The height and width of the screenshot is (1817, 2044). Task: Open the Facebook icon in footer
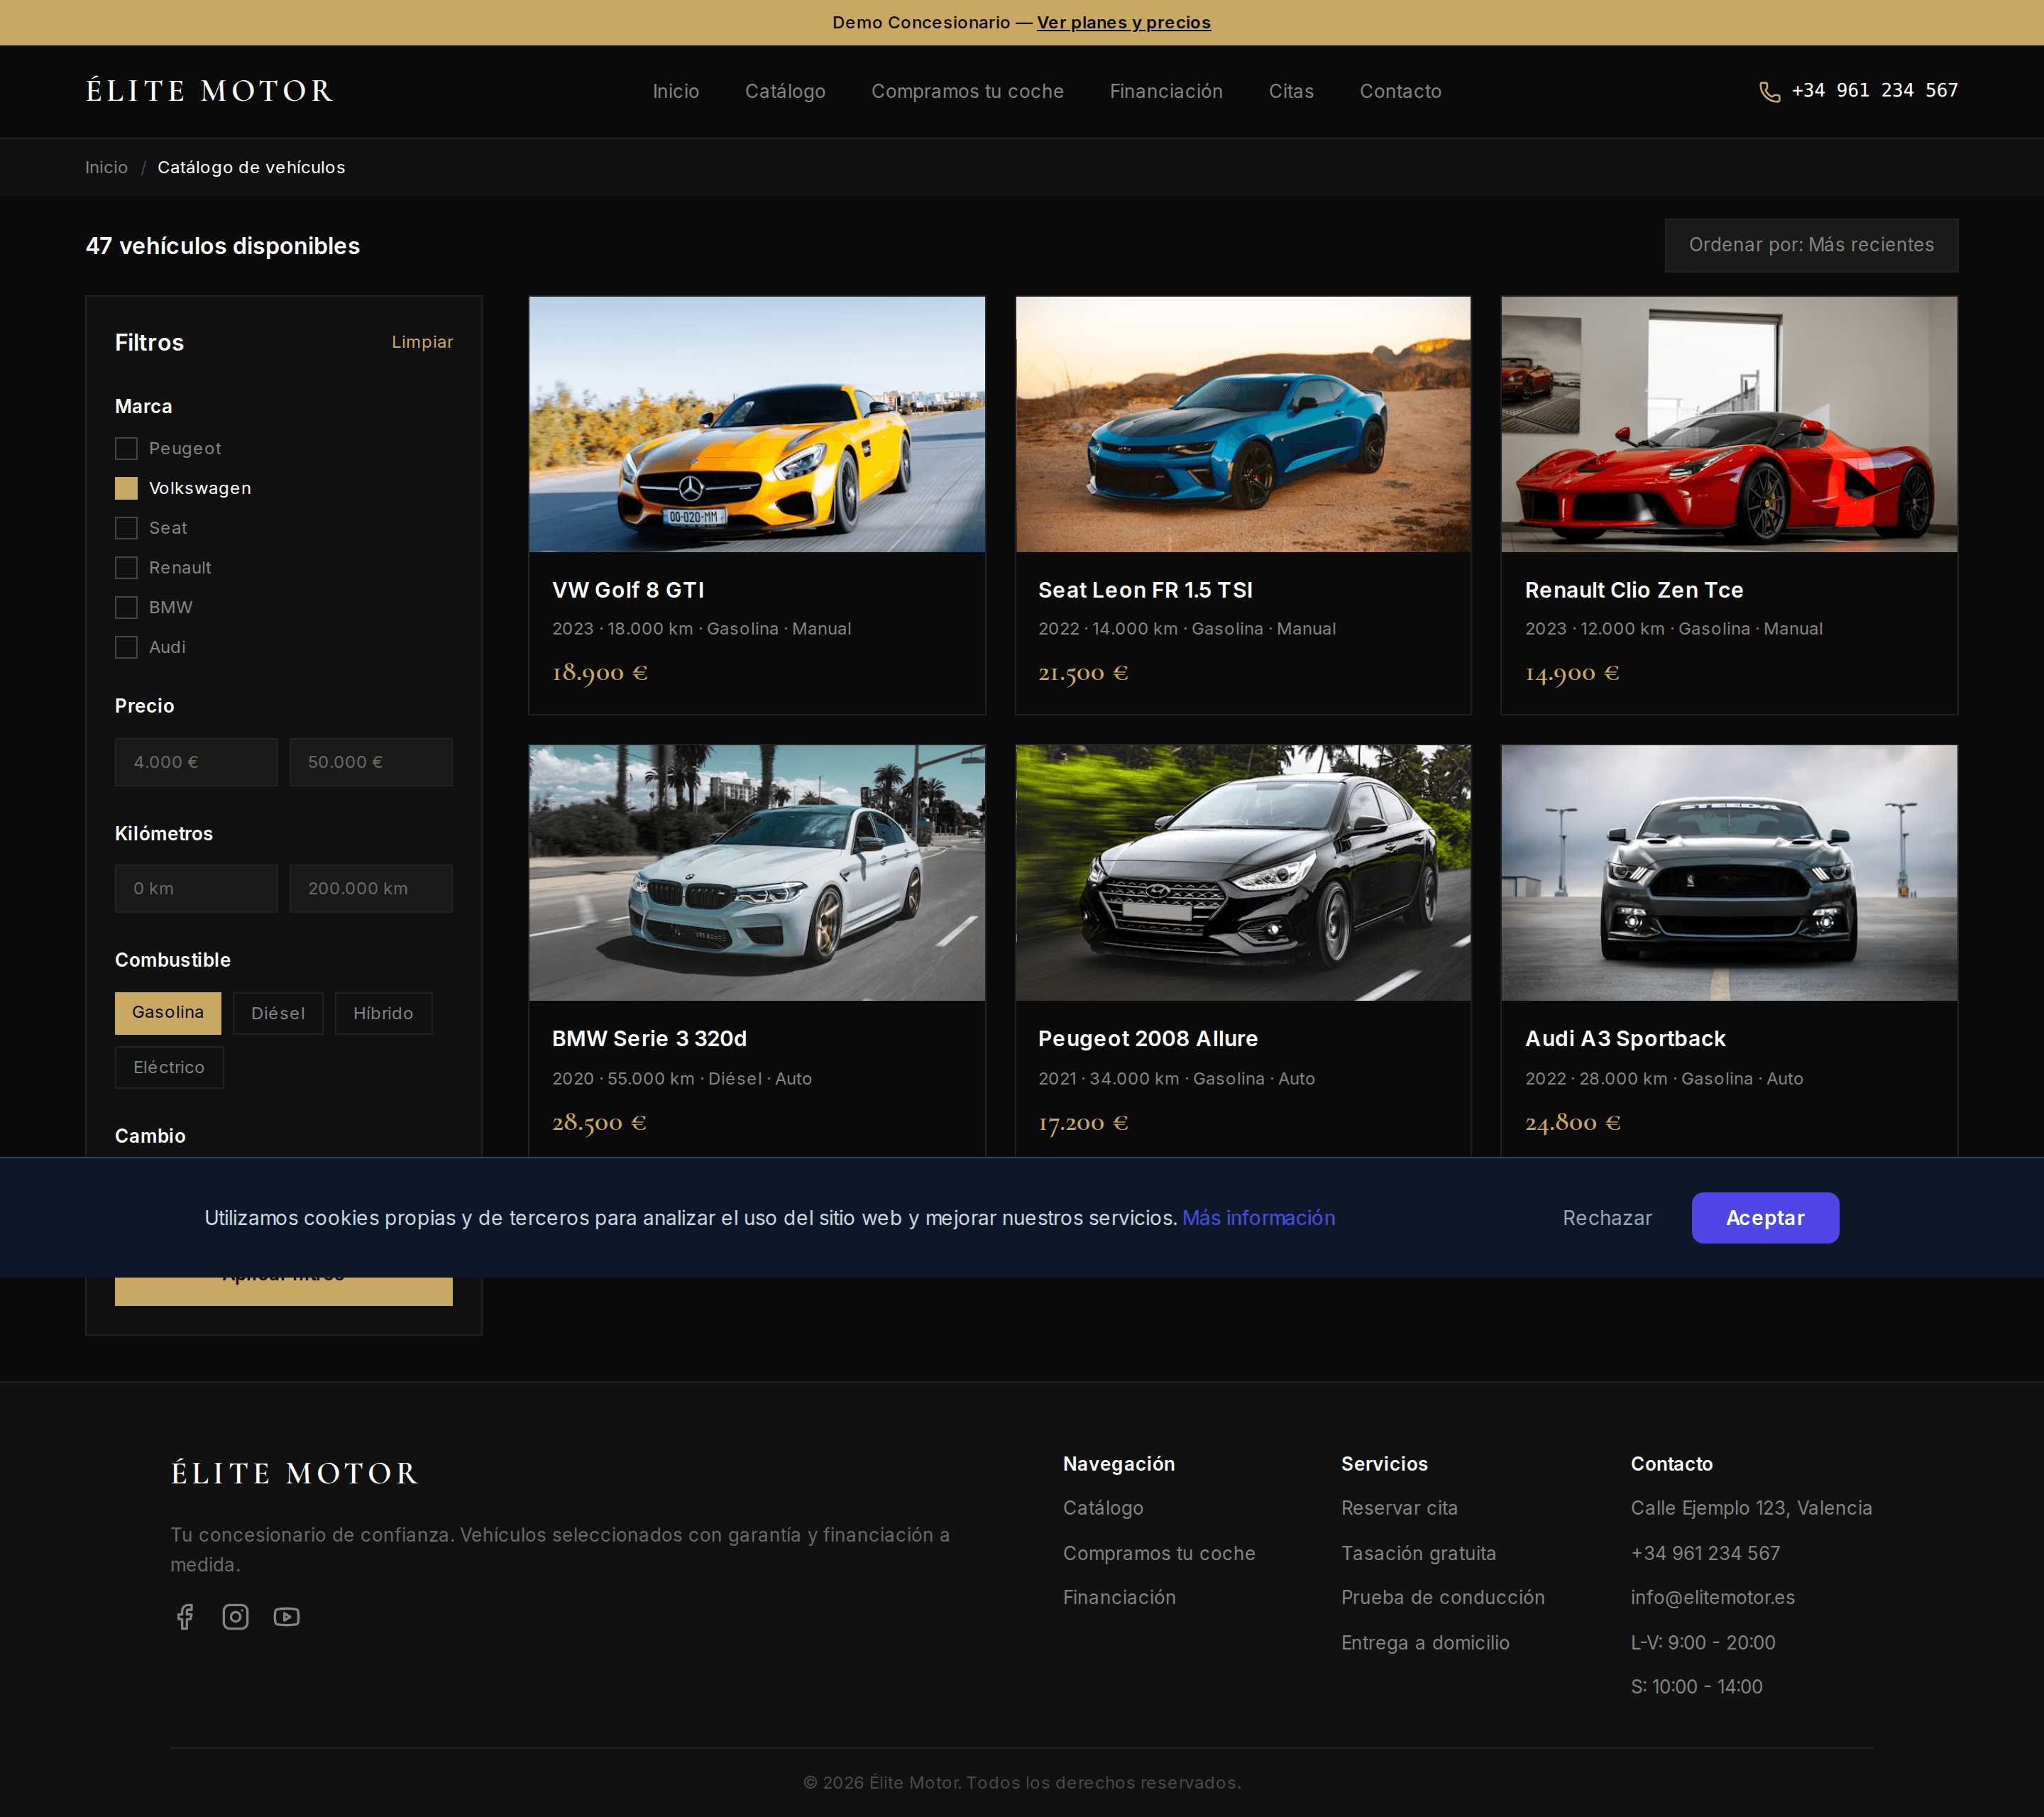point(185,1617)
